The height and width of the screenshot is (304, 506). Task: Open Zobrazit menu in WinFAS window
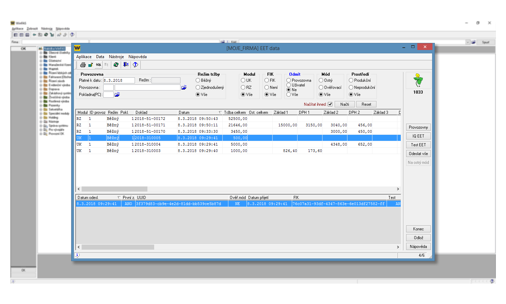point(32,29)
